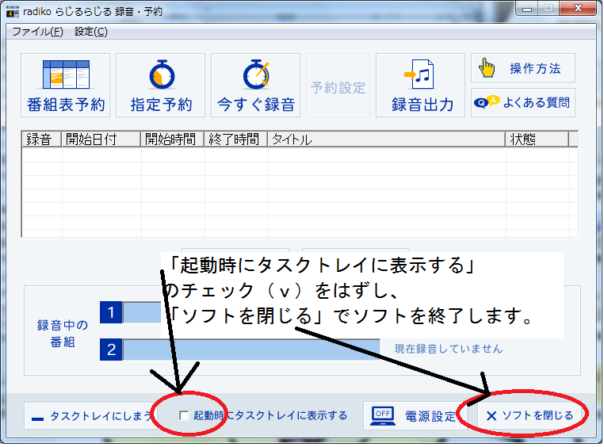Minimize the radiko recording window
This screenshot has height=447, width=604.
(527, 9)
